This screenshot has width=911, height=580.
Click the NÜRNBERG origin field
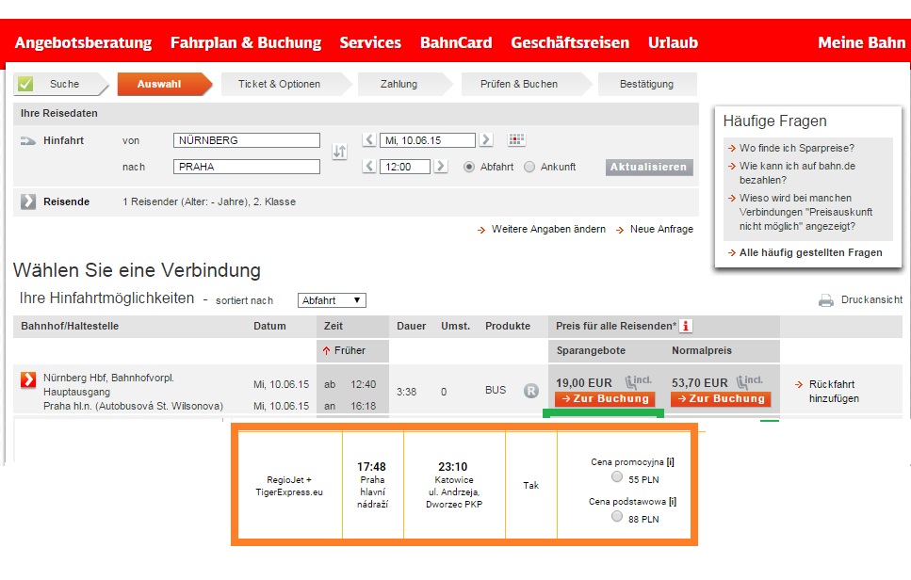246,140
